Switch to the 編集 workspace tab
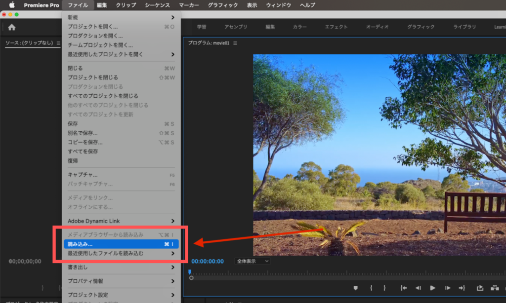The image size is (506, 303). coord(270,27)
